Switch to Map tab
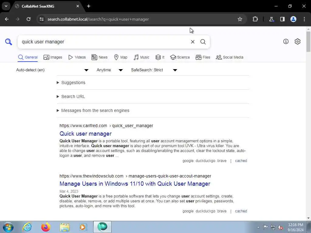The image size is (311, 233). coord(121,57)
